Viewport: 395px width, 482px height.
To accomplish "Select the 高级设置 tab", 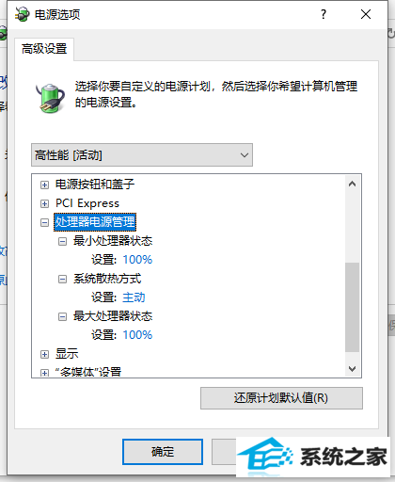I will [44, 49].
